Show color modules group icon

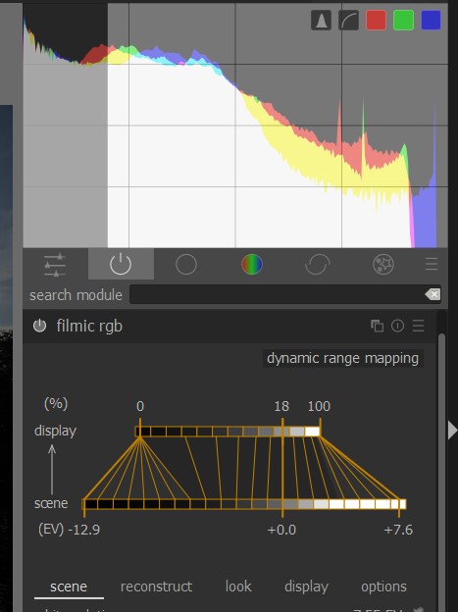pos(252,264)
